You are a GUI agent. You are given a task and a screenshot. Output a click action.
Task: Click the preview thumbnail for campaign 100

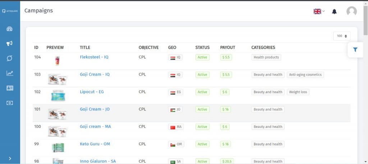58,131
